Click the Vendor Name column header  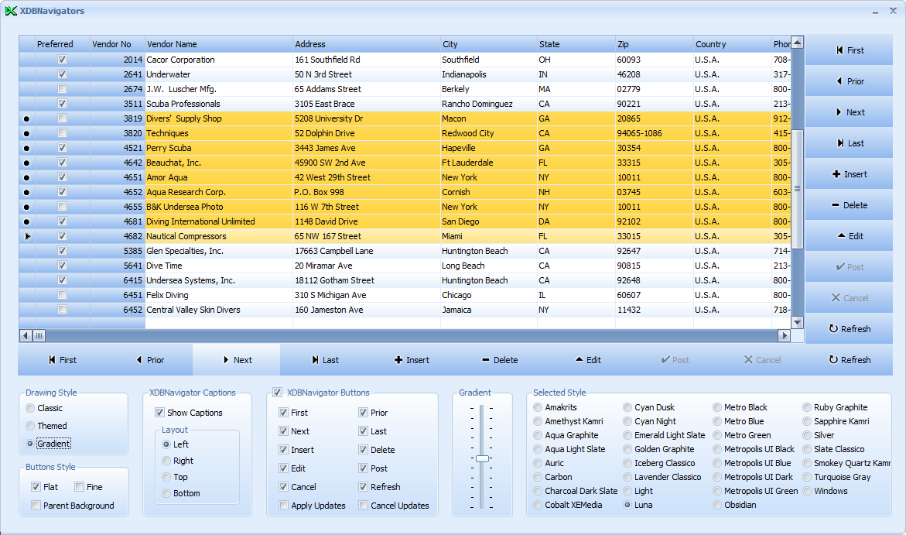click(x=218, y=44)
